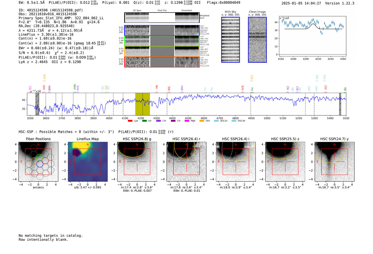Click the With Sky image panel
This screenshot has height=254, width=373.
click(230, 40)
